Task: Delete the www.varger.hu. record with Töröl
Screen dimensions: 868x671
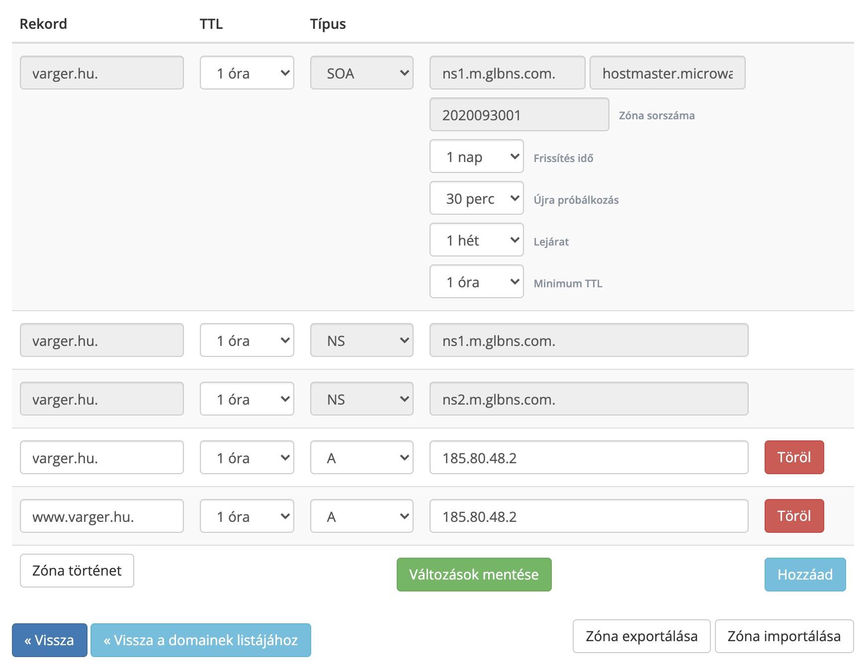Action: (793, 516)
